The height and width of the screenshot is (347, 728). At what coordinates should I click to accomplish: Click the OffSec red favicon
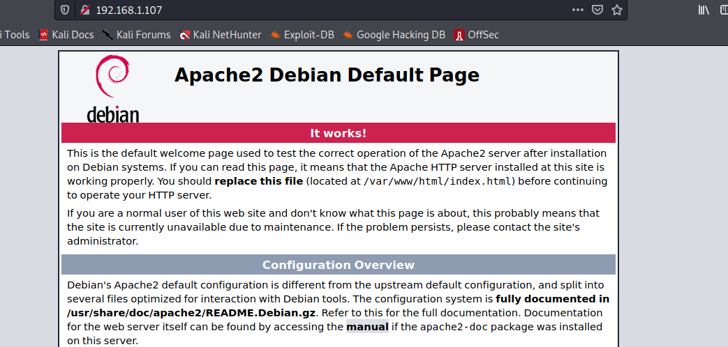459,35
